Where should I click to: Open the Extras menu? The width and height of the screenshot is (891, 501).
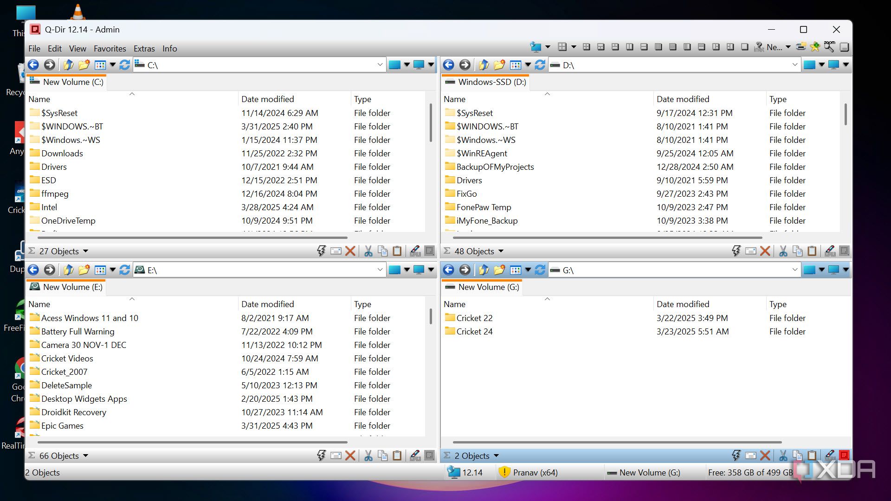click(144, 49)
